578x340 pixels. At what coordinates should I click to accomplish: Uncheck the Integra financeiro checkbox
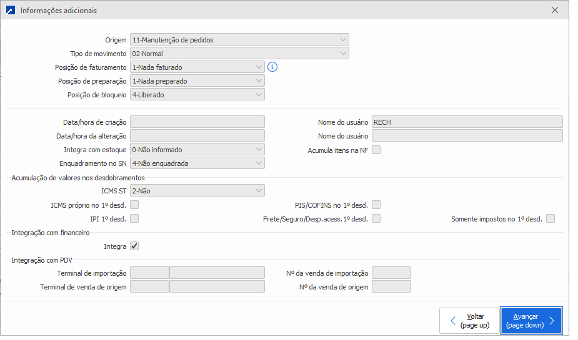[134, 246]
